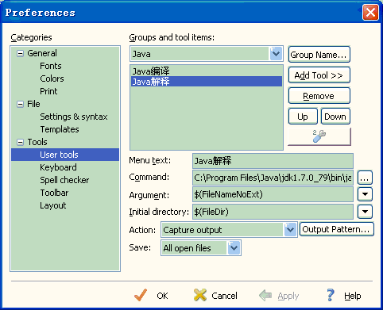Open the Output Pattern... dialog
Image resolution: width=383 pixels, height=310 pixels.
[337, 229]
